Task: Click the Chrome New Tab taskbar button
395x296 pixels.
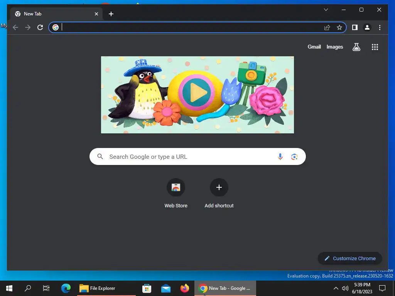Action: (225, 288)
